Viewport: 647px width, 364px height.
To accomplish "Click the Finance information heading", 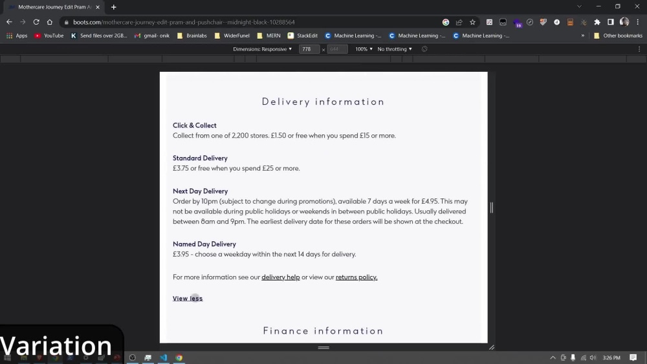I will pos(323,330).
